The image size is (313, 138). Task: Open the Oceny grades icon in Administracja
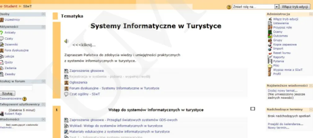click(x=270, y=32)
